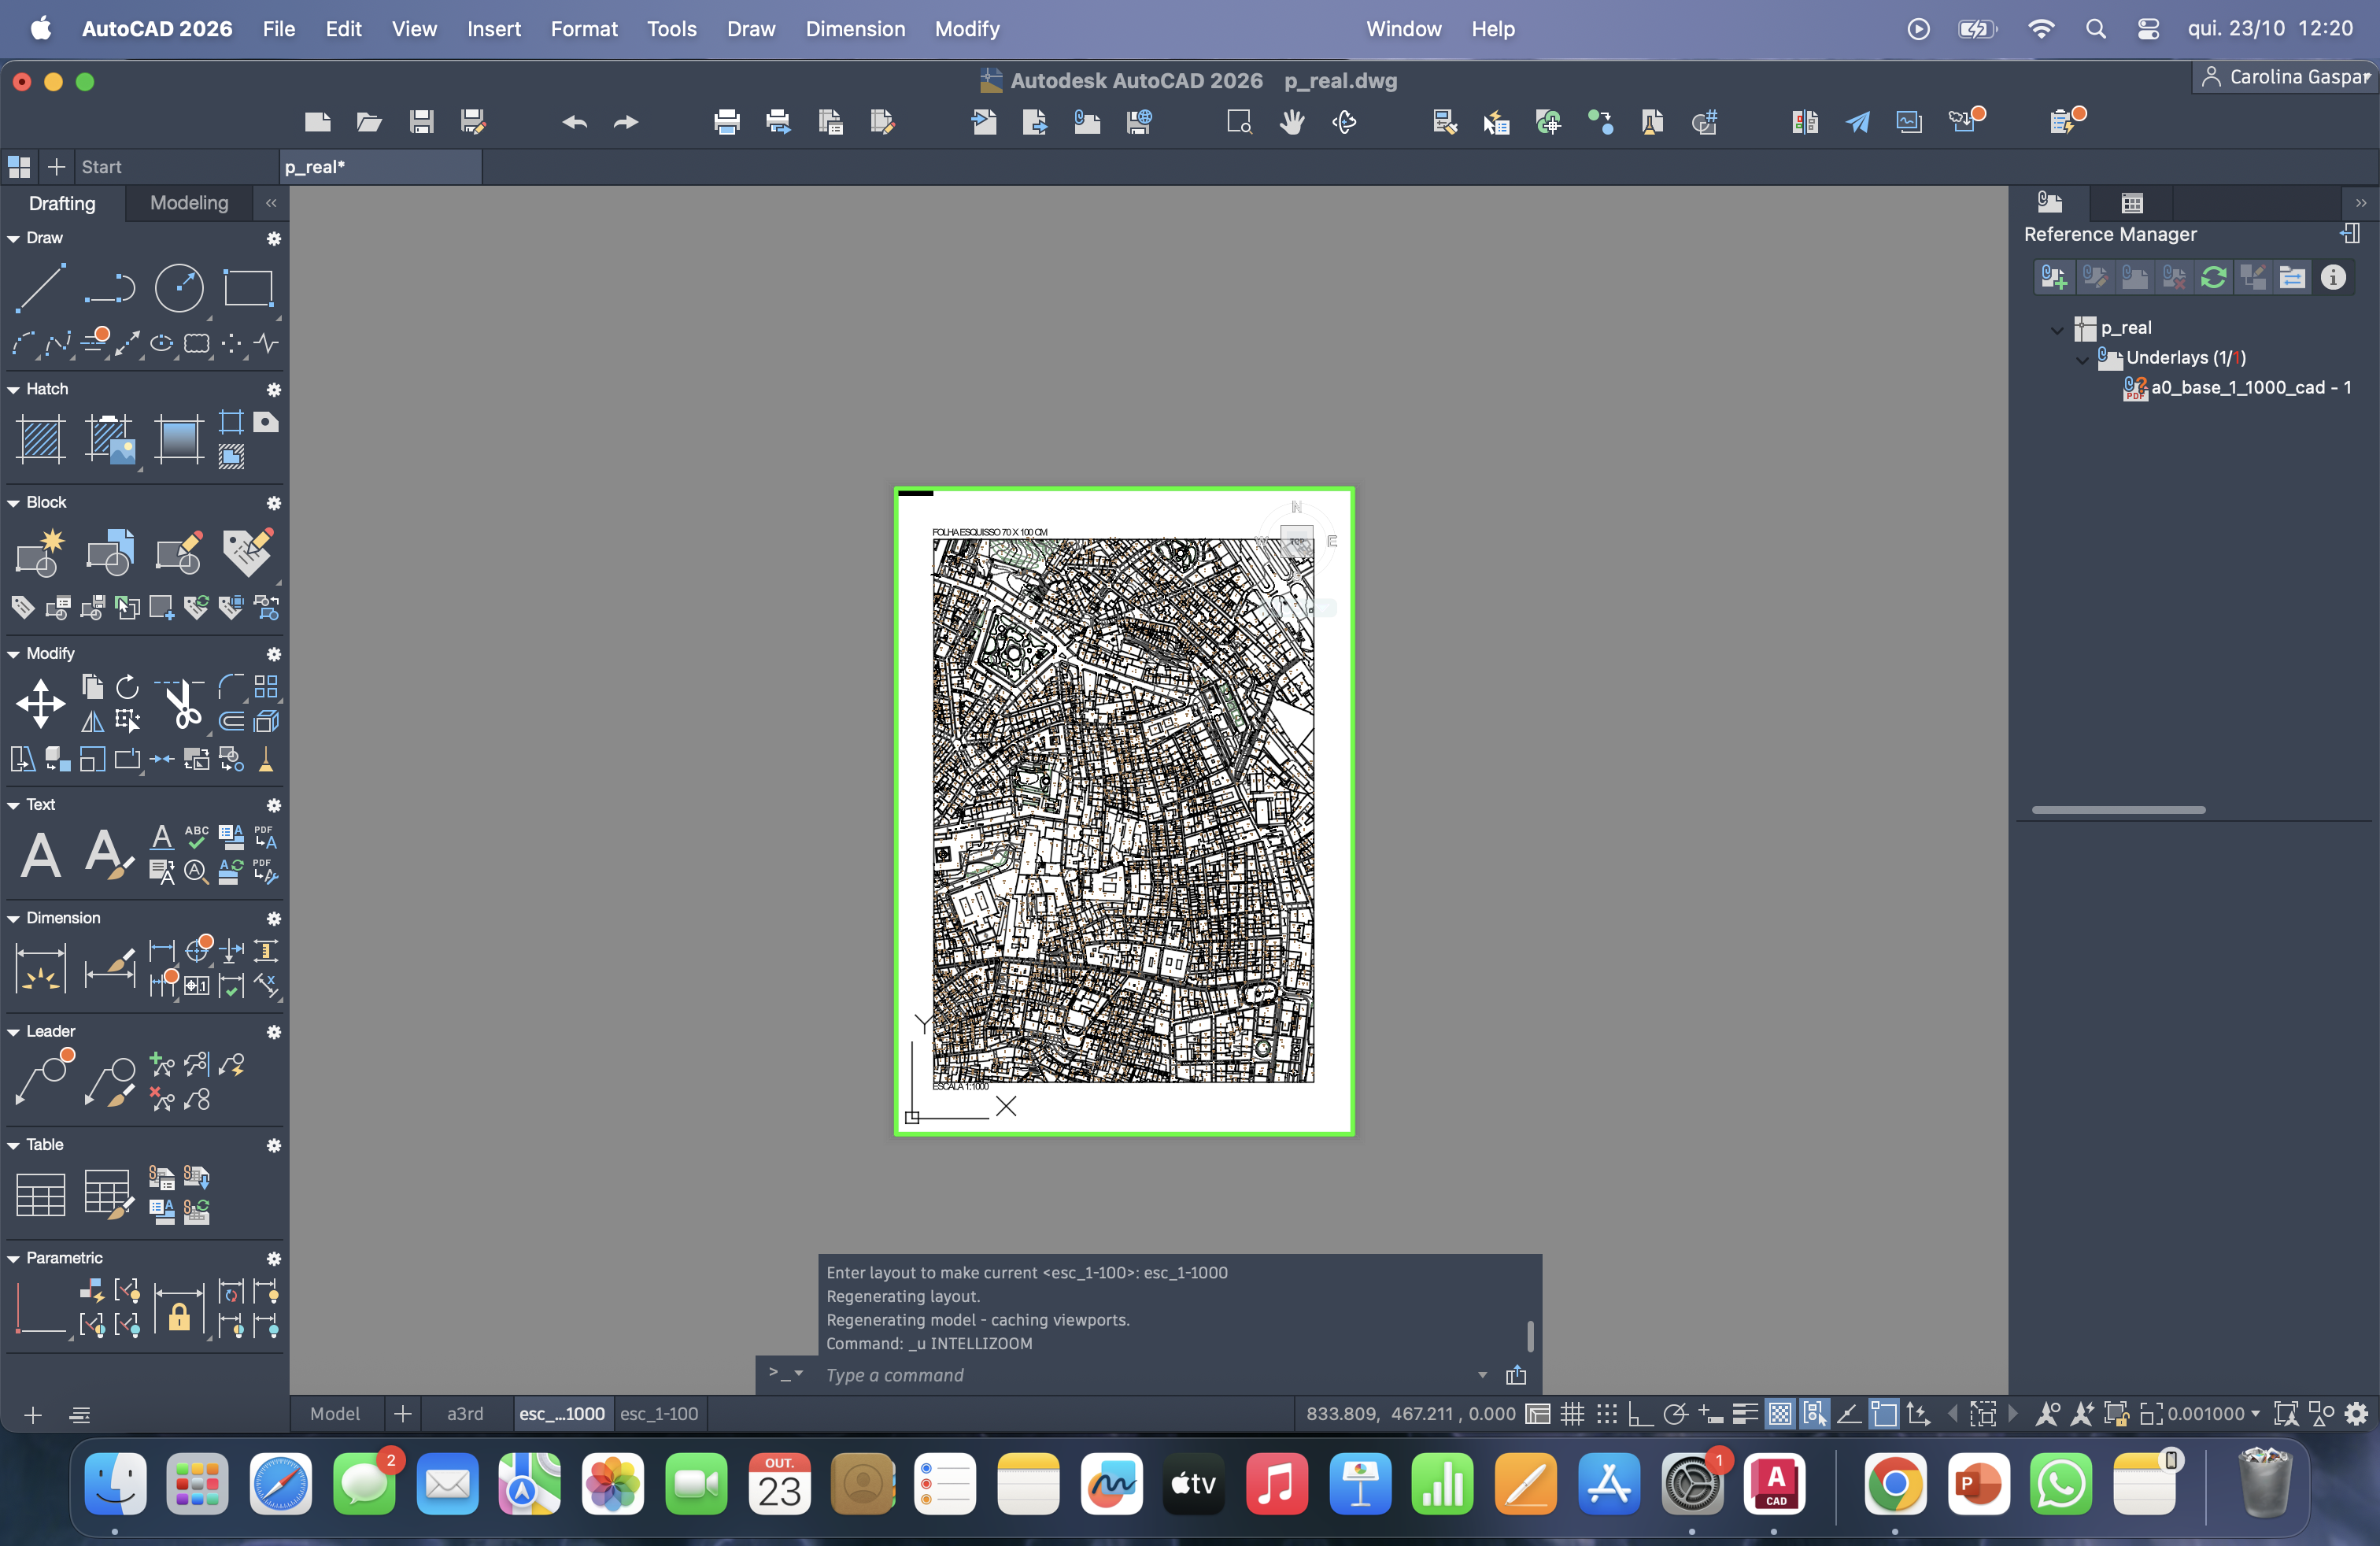Switch to the esc_1-100 layout tab
Screen dimensions: 2380x1546
[659, 1414]
